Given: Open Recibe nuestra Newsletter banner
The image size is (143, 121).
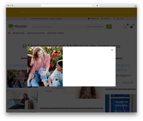Looking at the screenshot, I should coord(17,79).
